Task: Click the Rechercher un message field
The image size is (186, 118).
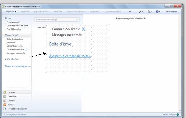Action: (x=57, y=20)
